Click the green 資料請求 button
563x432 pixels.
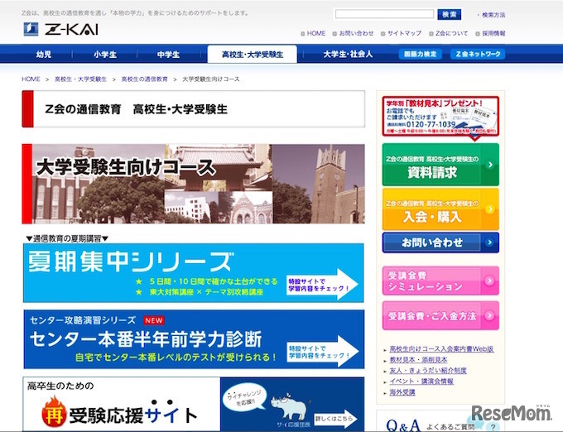pyautogui.click(x=440, y=165)
